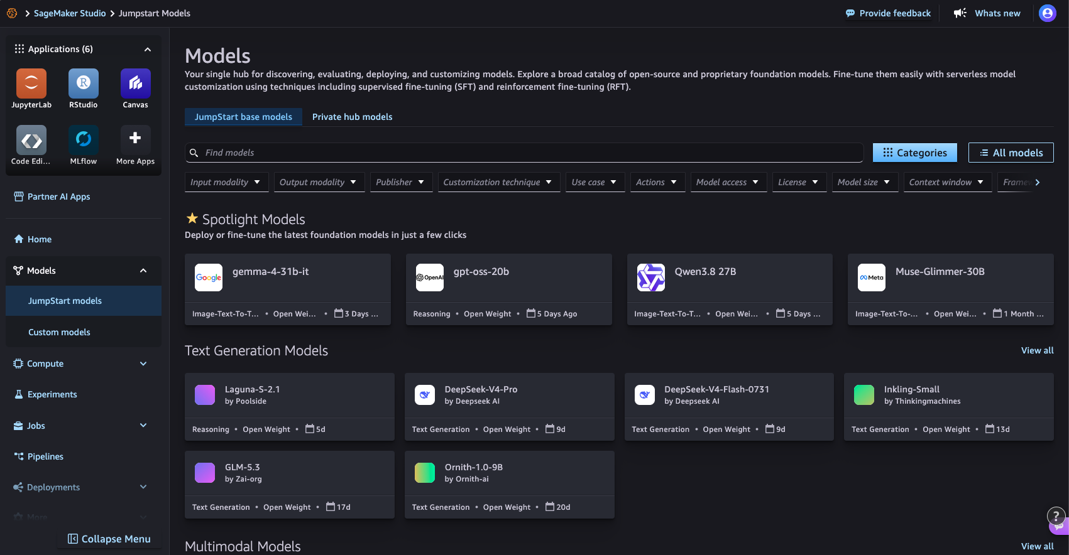Click the Google logo on gemma-4-31b-it card
Viewport: 1069px width, 555px height.
[209, 277]
